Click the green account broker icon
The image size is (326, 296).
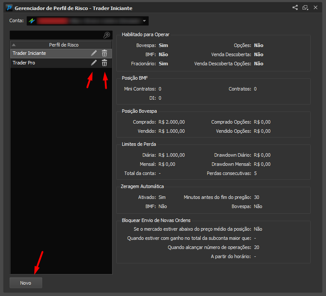pyautogui.click(x=32, y=21)
